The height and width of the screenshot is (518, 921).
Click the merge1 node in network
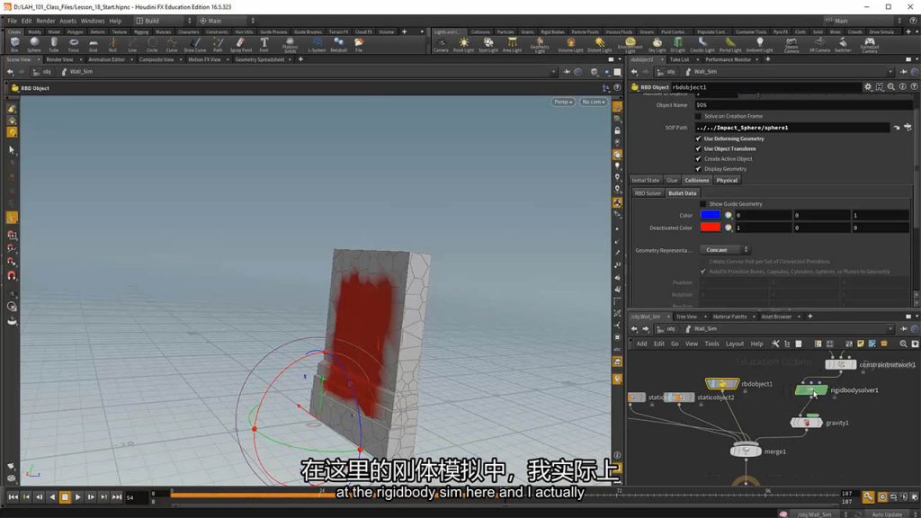(746, 451)
